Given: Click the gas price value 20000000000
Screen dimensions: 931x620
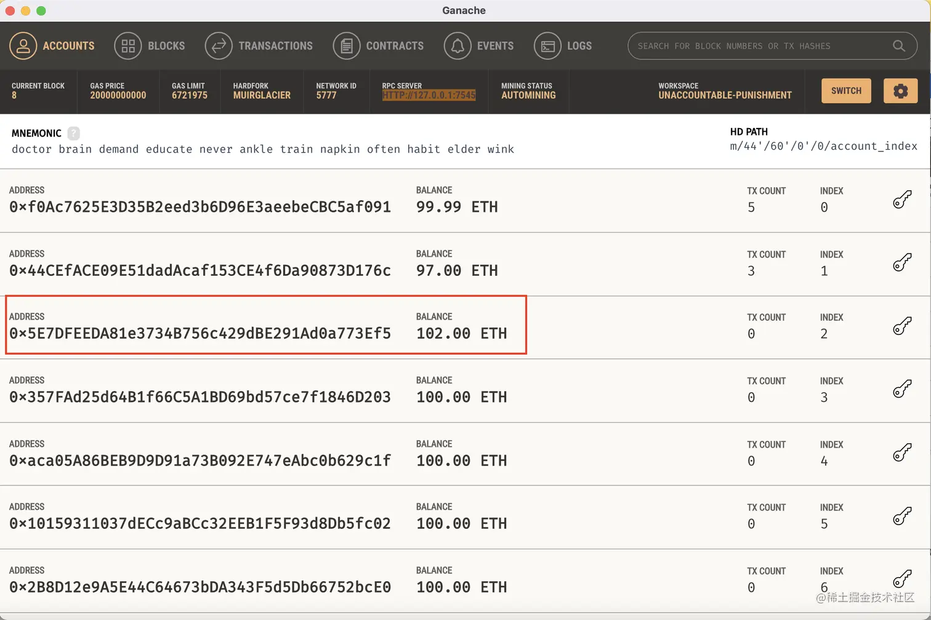Looking at the screenshot, I should coord(118,95).
